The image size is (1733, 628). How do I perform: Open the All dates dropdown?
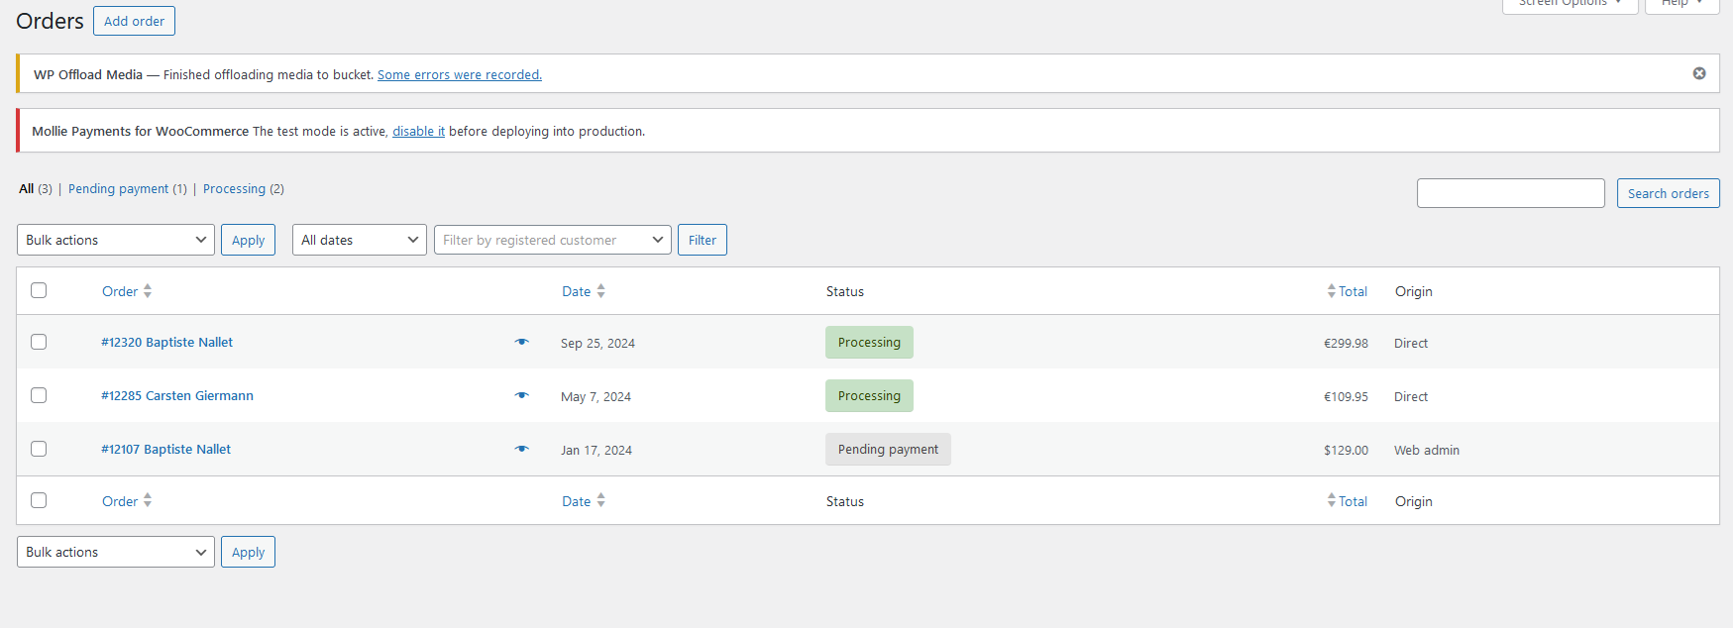click(x=360, y=240)
